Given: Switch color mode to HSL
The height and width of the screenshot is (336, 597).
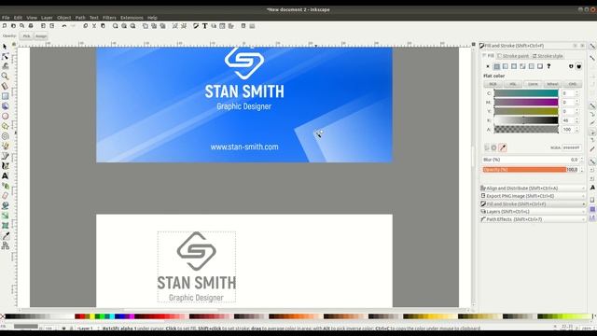Looking at the screenshot, I should click(x=513, y=84).
